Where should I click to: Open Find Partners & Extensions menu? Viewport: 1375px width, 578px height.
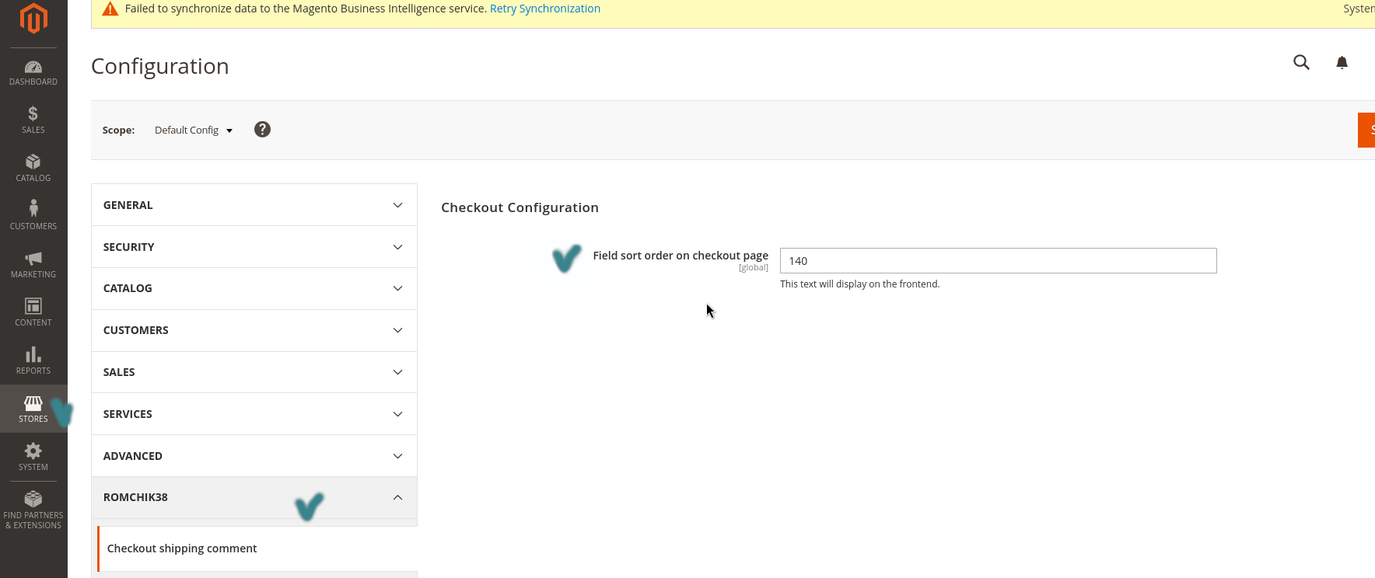point(33,510)
